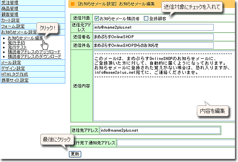Check the 登録顧客 checkbox
Viewport: 238px width, 162px height.
(146, 18)
